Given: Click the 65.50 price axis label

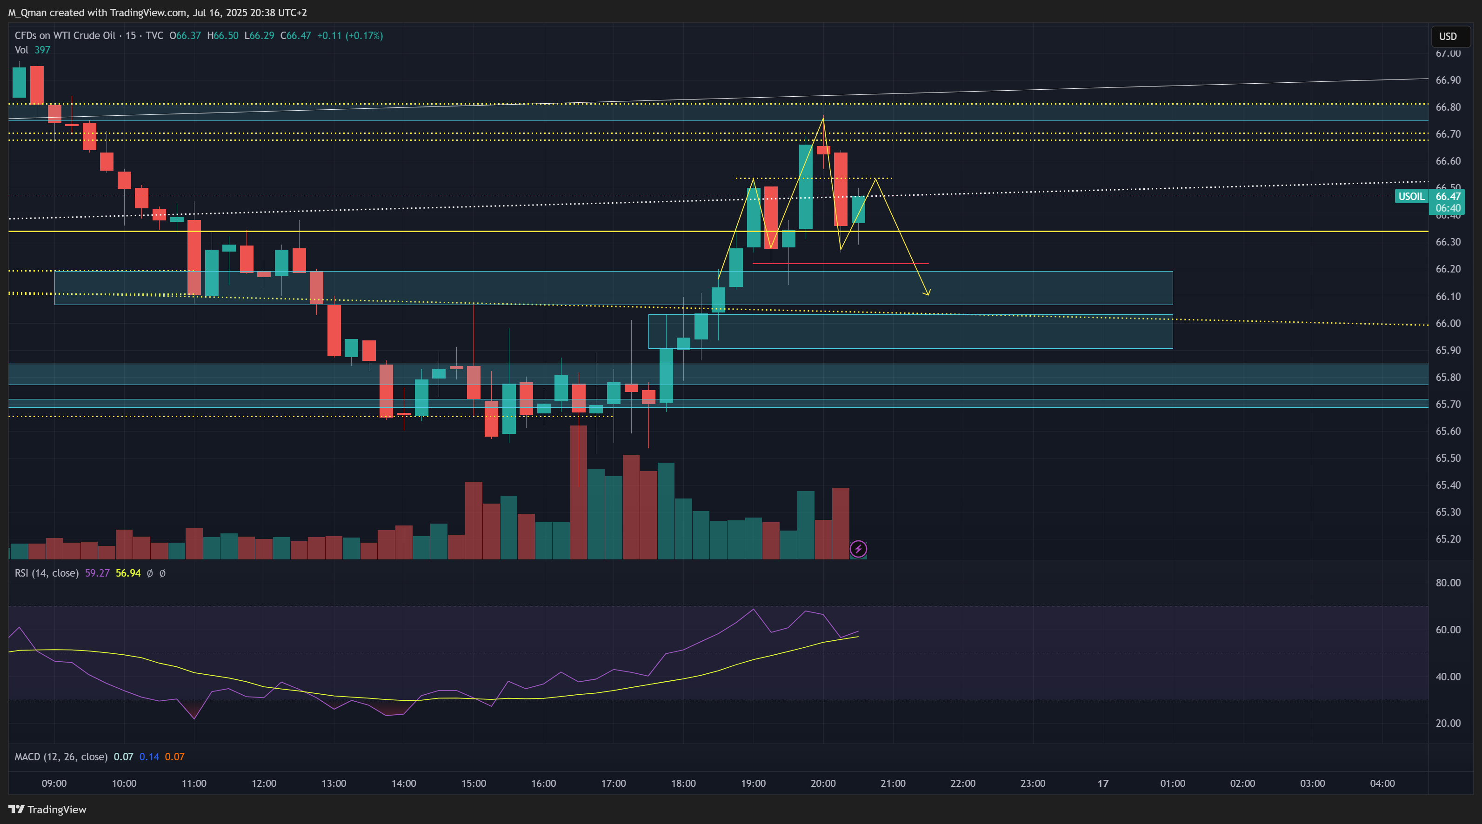Looking at the screenshot, I should 1448,459.
